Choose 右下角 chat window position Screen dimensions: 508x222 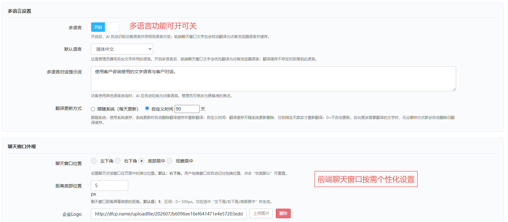pos(117,161)
